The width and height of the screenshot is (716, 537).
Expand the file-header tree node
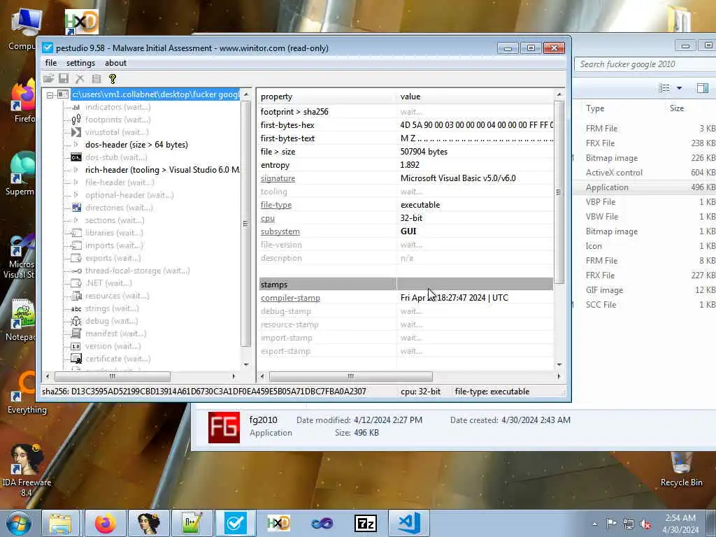tap(76, 182)
